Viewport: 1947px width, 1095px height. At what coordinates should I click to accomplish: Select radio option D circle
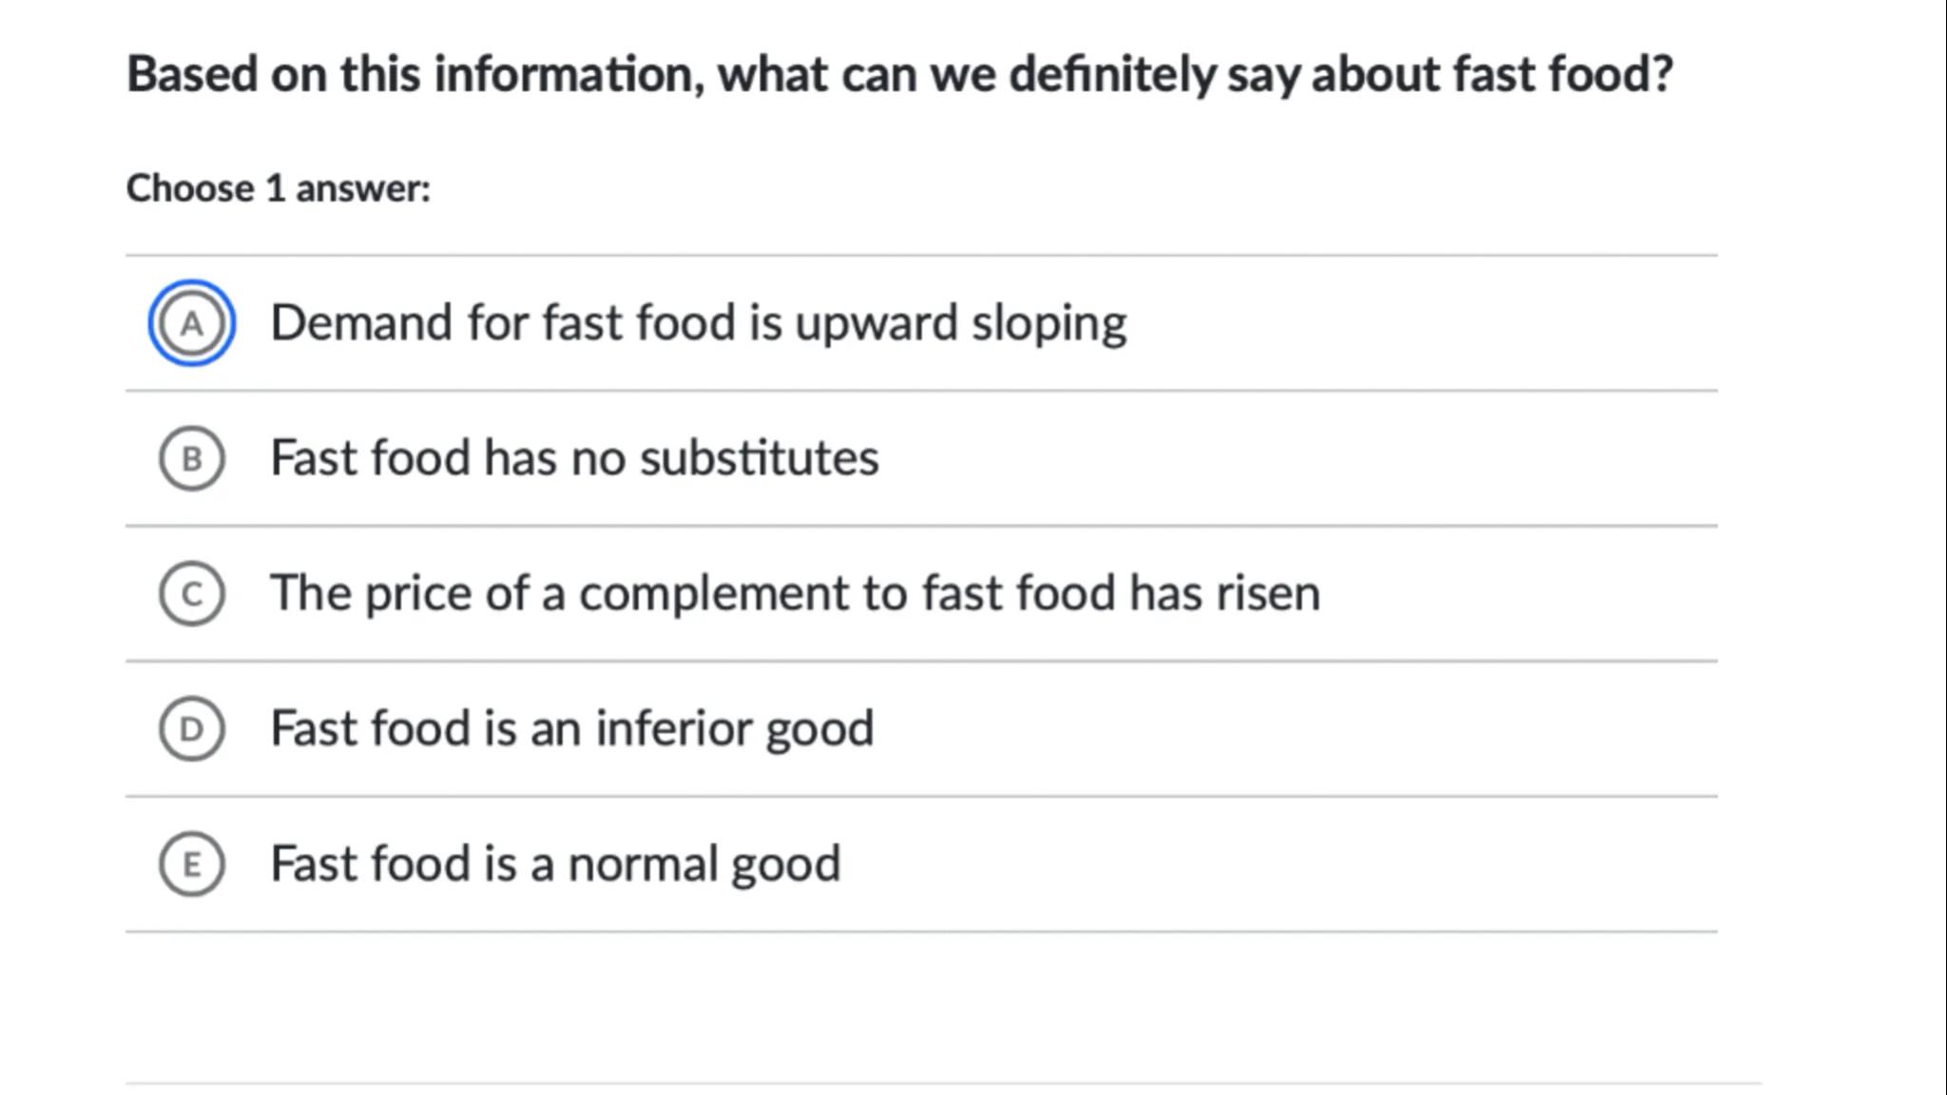[191, 729]
